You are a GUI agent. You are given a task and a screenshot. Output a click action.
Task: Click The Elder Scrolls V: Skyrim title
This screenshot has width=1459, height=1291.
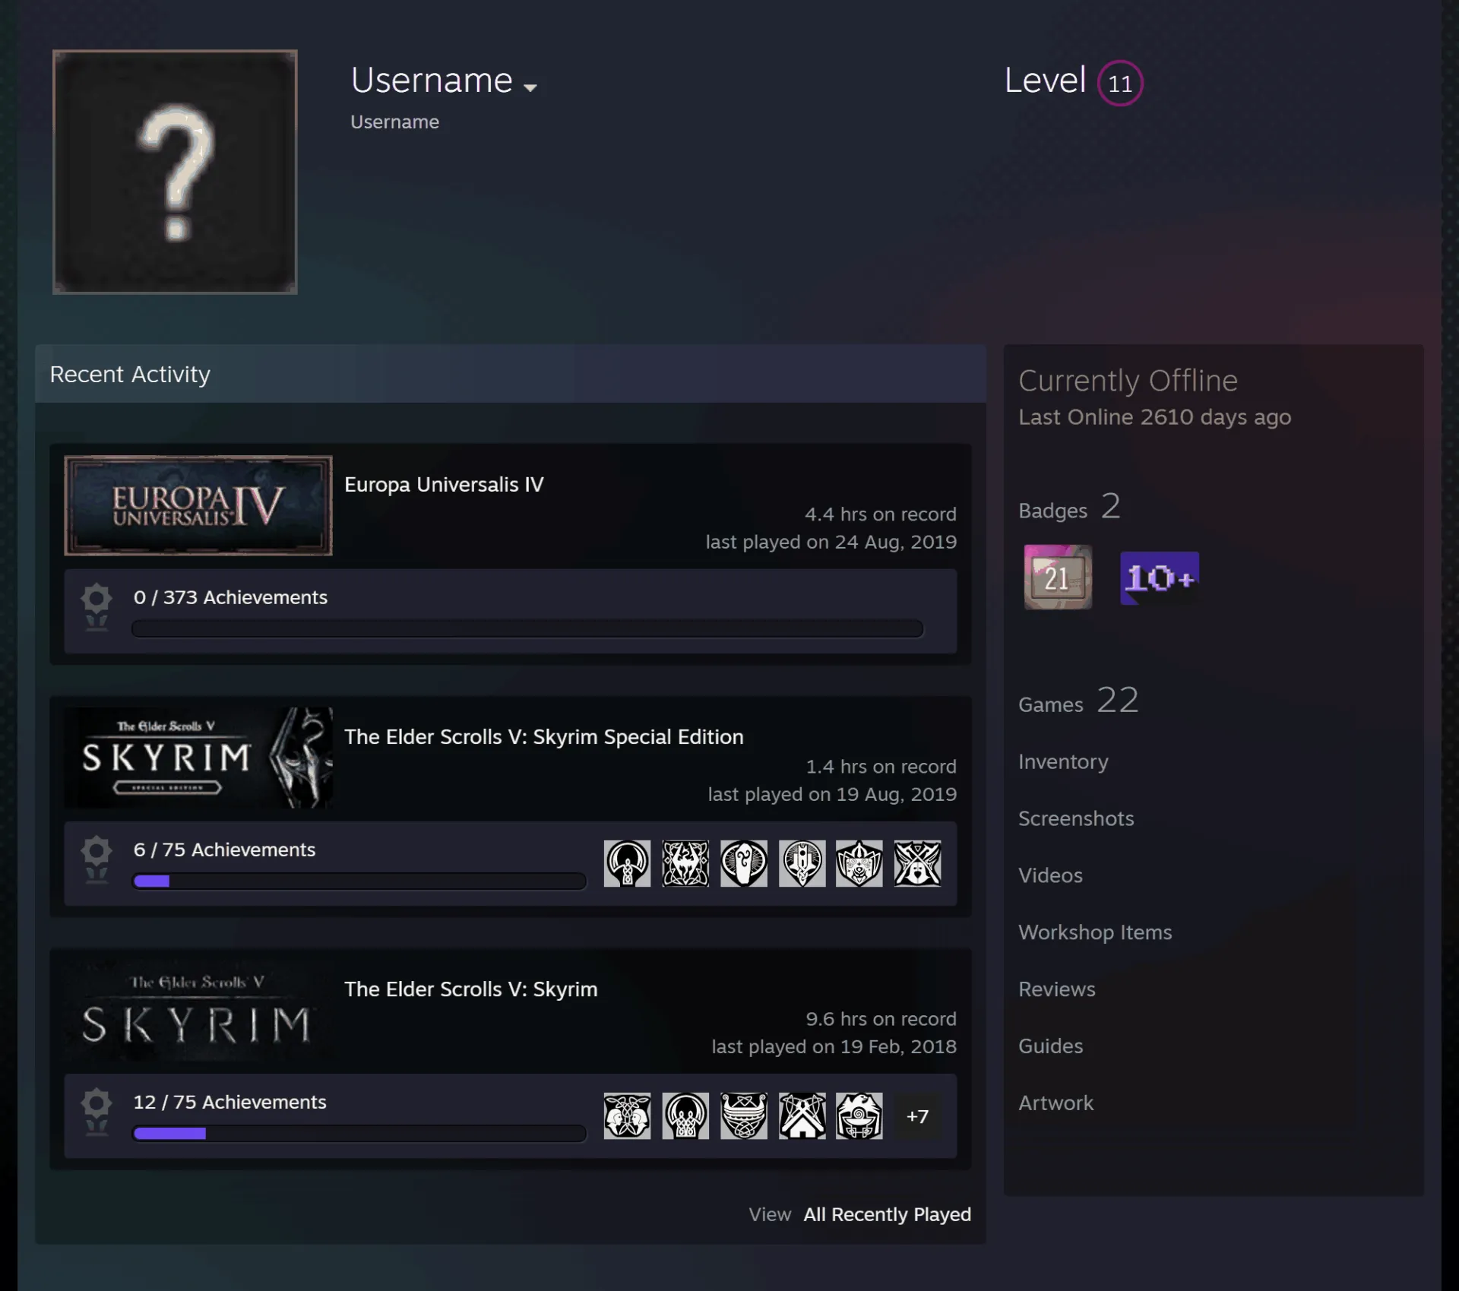click(471, 989)
